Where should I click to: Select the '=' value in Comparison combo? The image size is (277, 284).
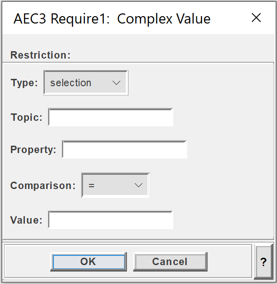coord(91,185)
